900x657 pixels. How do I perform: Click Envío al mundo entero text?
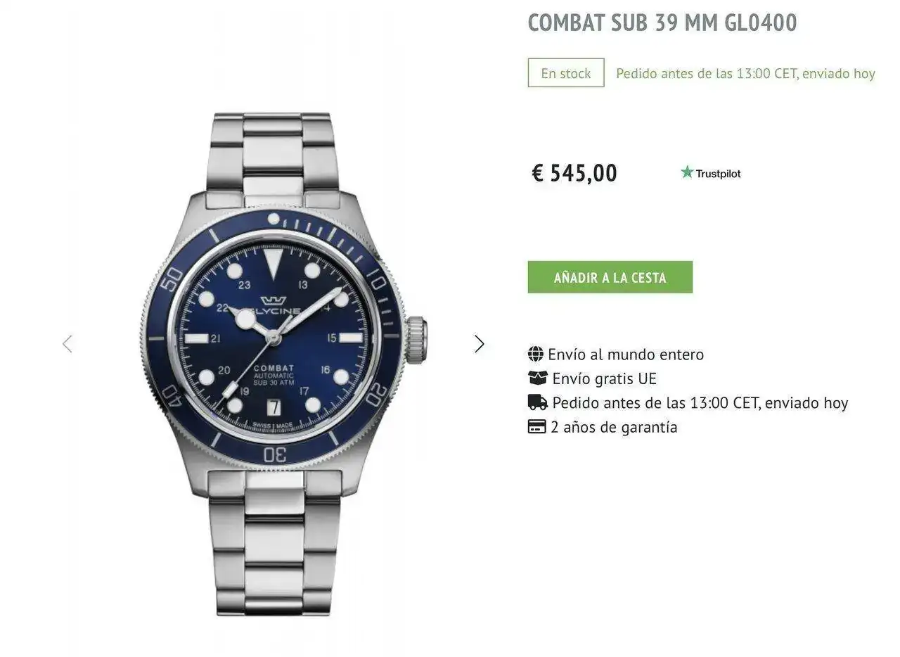click(626, 354)
